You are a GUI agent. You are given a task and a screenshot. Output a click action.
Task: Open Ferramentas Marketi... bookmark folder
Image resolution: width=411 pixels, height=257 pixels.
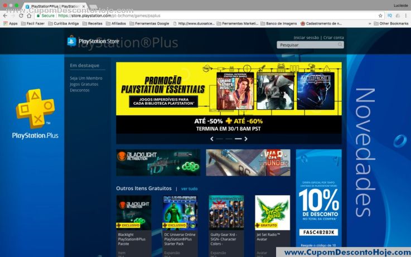(237, 23)
